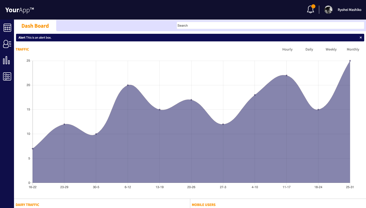
Task: Open the bar chart statistics sidebar icon
Action: tap(7, 60)
